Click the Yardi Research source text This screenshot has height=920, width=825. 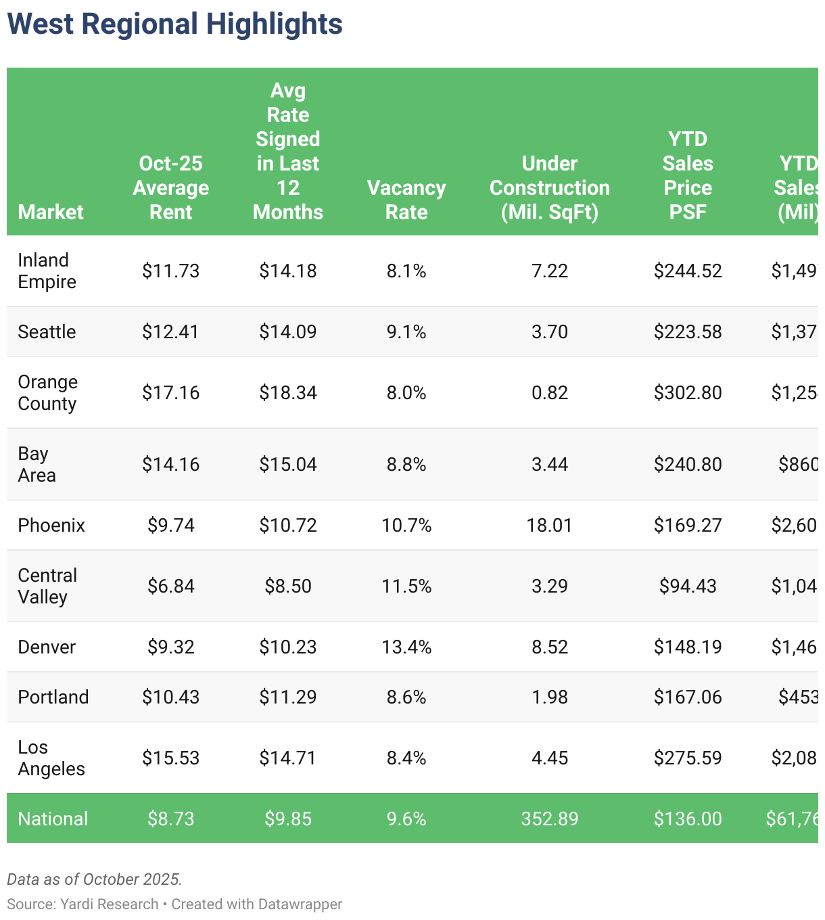(109, 904)
